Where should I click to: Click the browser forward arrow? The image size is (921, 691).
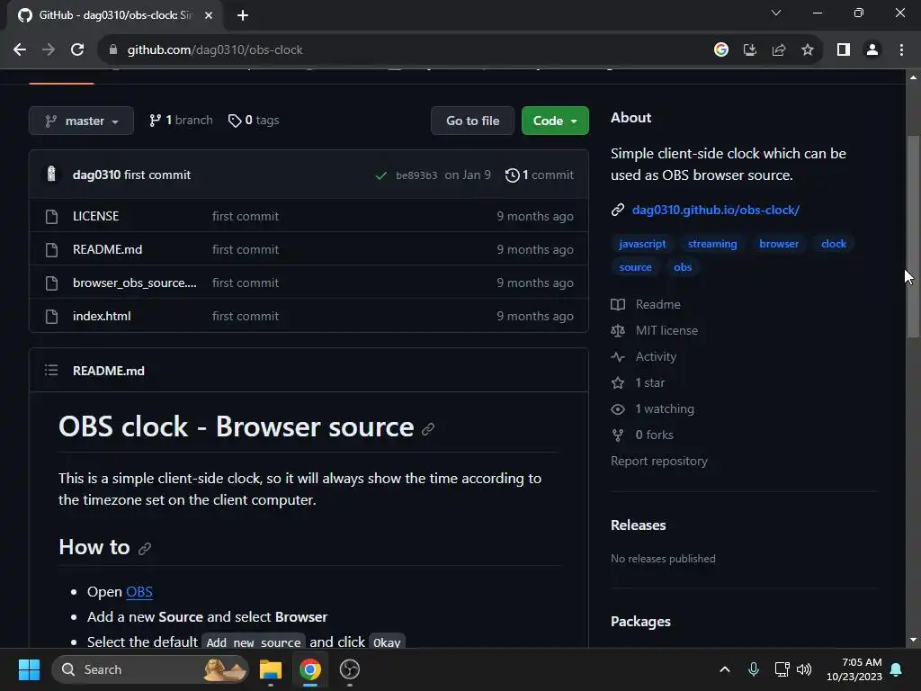(x=49, y=50)
